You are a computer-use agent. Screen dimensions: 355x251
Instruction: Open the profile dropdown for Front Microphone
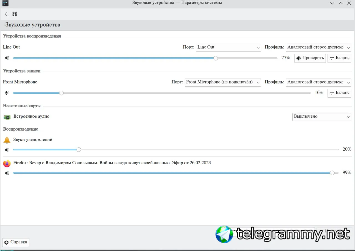click(x=319, y=82)
